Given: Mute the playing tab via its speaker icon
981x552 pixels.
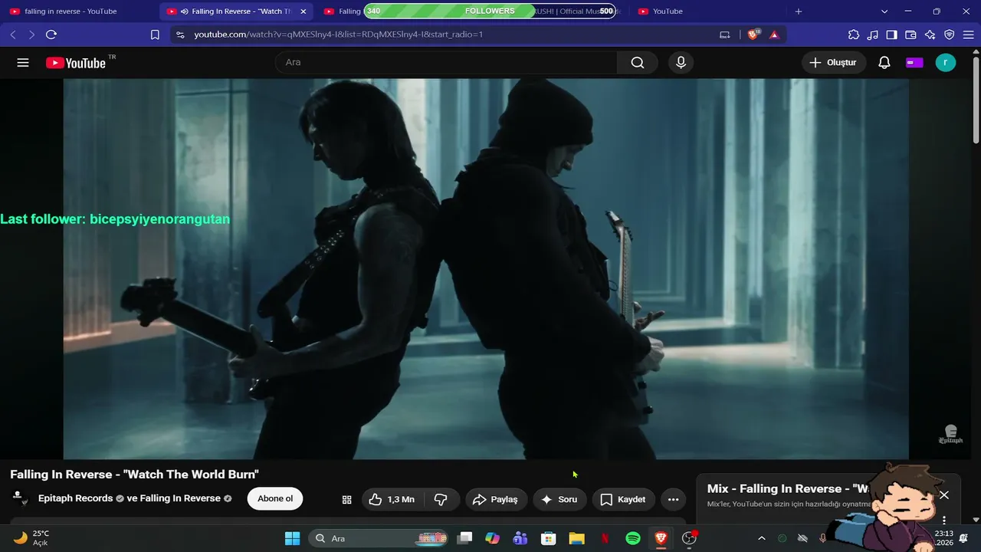Looking at the screenshot, I should pos(184,11).
